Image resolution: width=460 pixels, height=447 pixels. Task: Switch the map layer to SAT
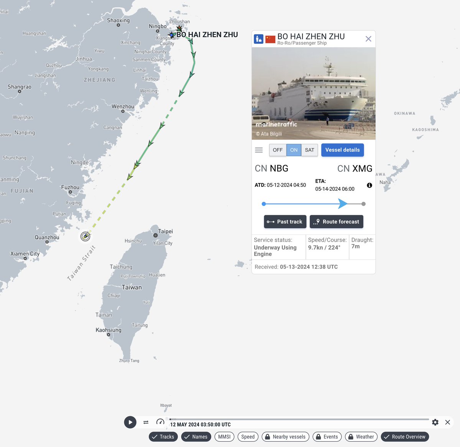tap(309, 150)
